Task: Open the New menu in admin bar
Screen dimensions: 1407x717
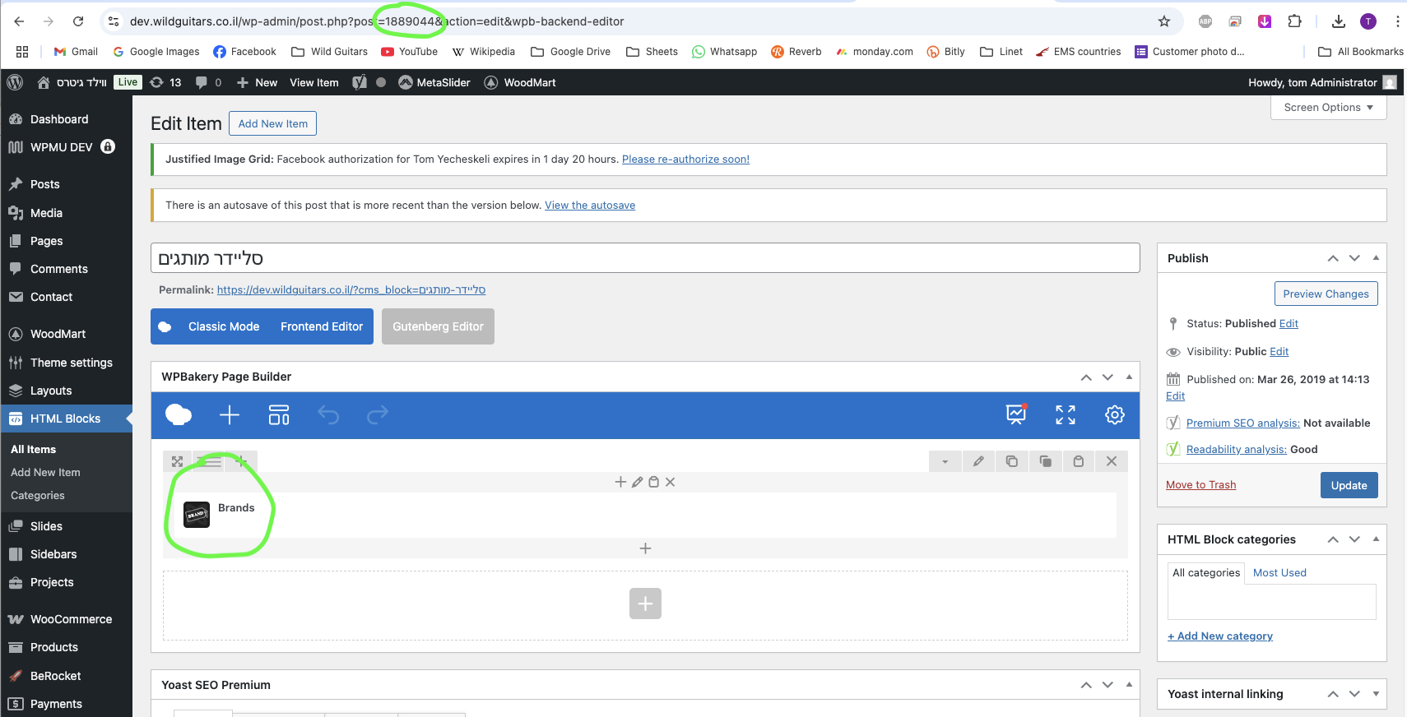Action: click(x=257, y=82)
